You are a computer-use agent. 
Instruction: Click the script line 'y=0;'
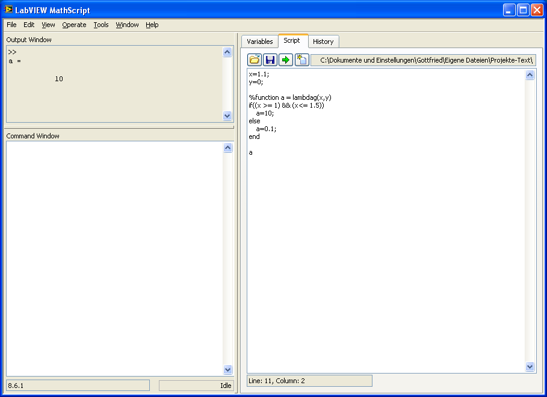pyautogui.click(x=256, y=82)
